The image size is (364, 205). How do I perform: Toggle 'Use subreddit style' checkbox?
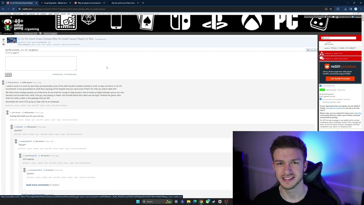point(320,86)
